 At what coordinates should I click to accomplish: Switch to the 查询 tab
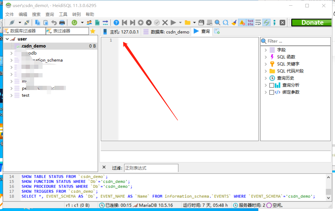[202, 31]
